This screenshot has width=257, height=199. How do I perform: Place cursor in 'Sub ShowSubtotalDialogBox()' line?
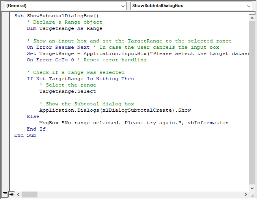(x=56, y=16)
